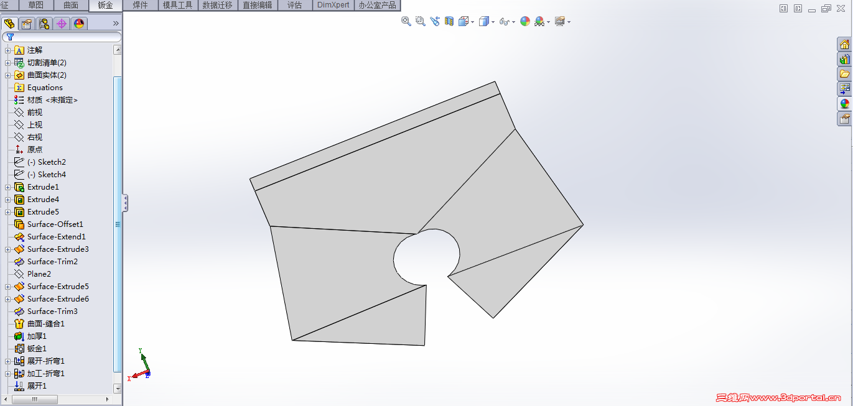Expand the 展开-折弯1 feature node
853x406 pixels.
pos(7,361)
